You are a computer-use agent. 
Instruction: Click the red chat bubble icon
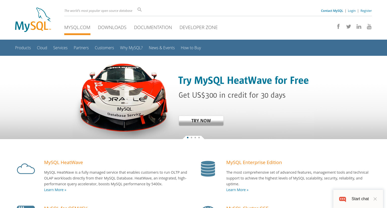point(343,199)
